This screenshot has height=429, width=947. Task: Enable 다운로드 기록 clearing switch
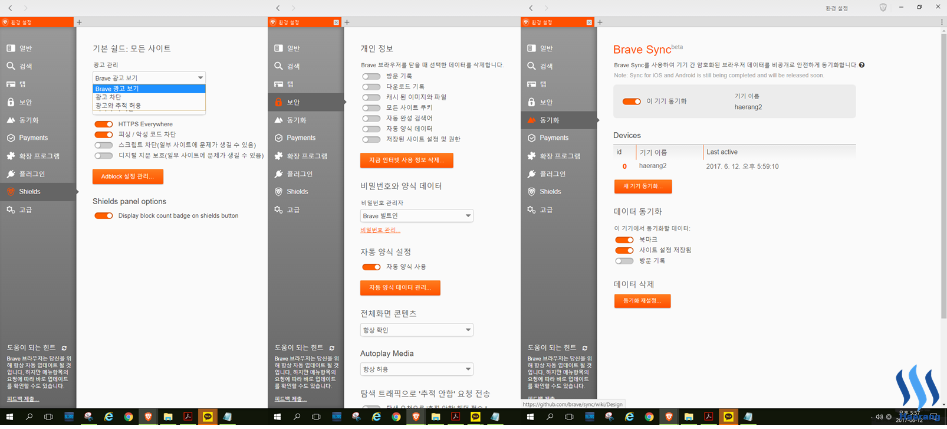tap(371, 87)
